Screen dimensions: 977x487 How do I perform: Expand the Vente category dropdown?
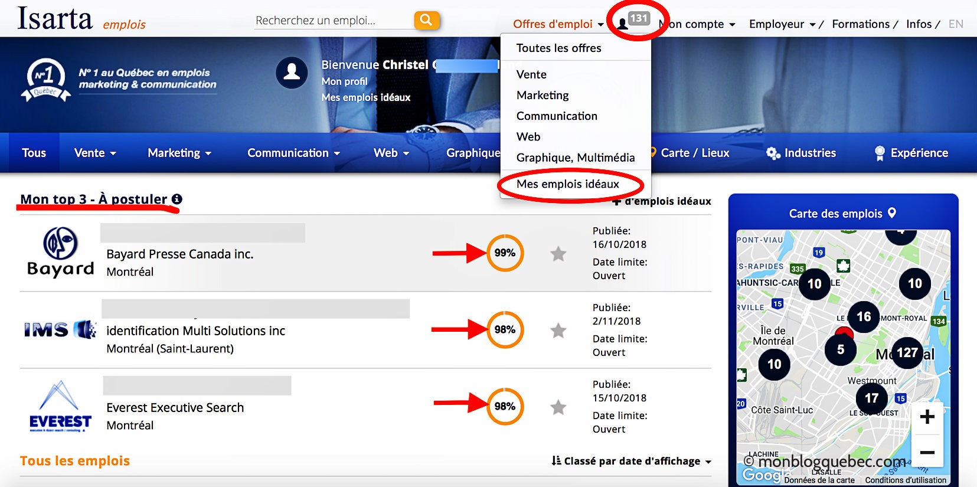pos(95,153)
